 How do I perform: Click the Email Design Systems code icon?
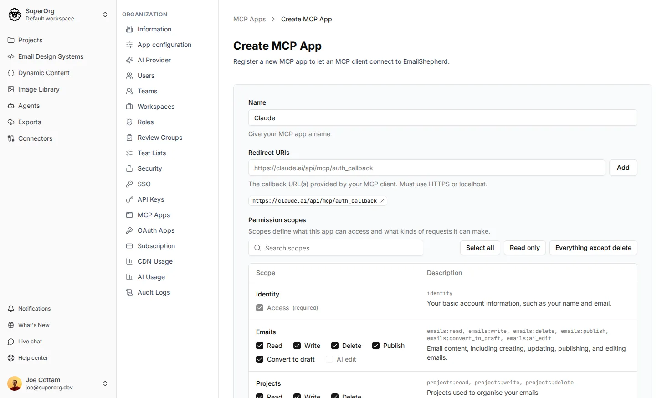click(11, 56)
